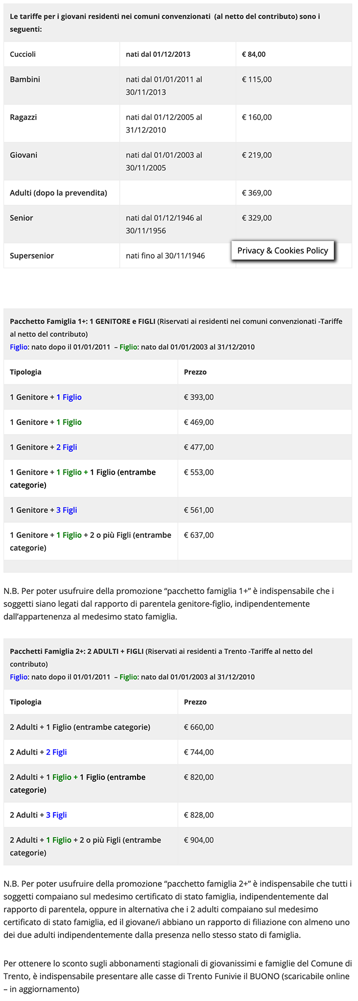Select the "Adulti (dopo la prevendita)" cell
Screen dimensions: 358x1001
coord(58,193)
